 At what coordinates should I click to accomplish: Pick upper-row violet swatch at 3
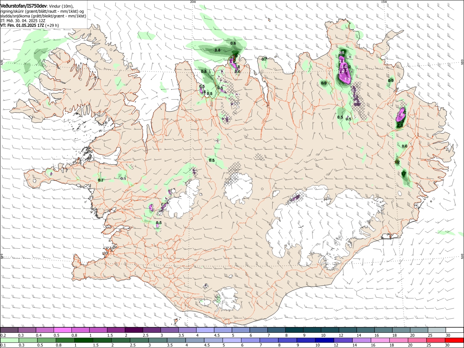pos(170,330)
